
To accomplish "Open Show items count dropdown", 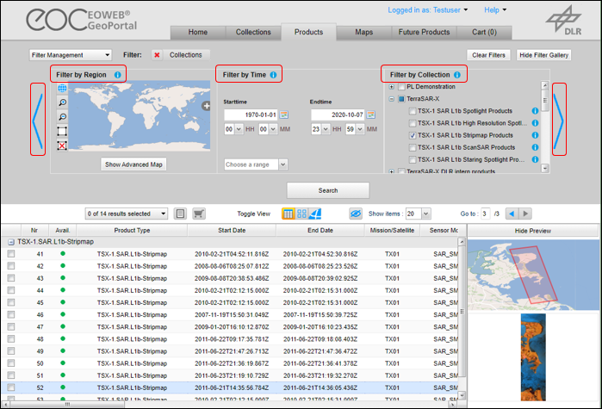I will 426,214.
